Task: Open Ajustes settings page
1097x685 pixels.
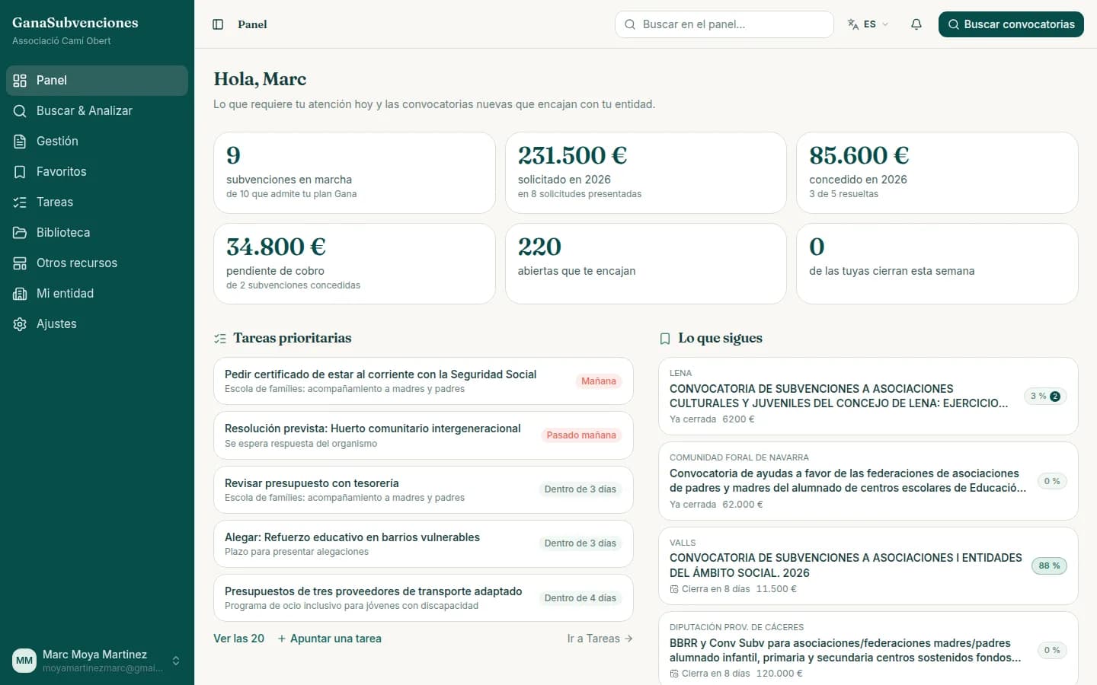Action: click(97, 324)
